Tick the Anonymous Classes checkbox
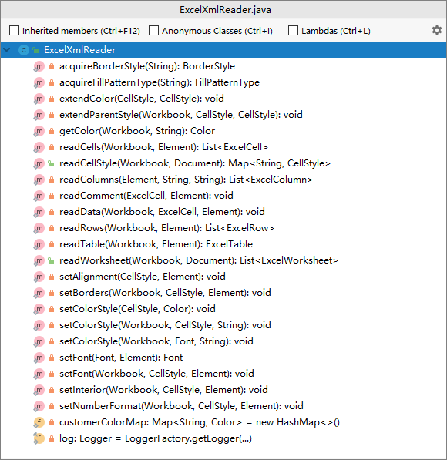The height and width of the screenshot is (460, 447). click(154, 31)
